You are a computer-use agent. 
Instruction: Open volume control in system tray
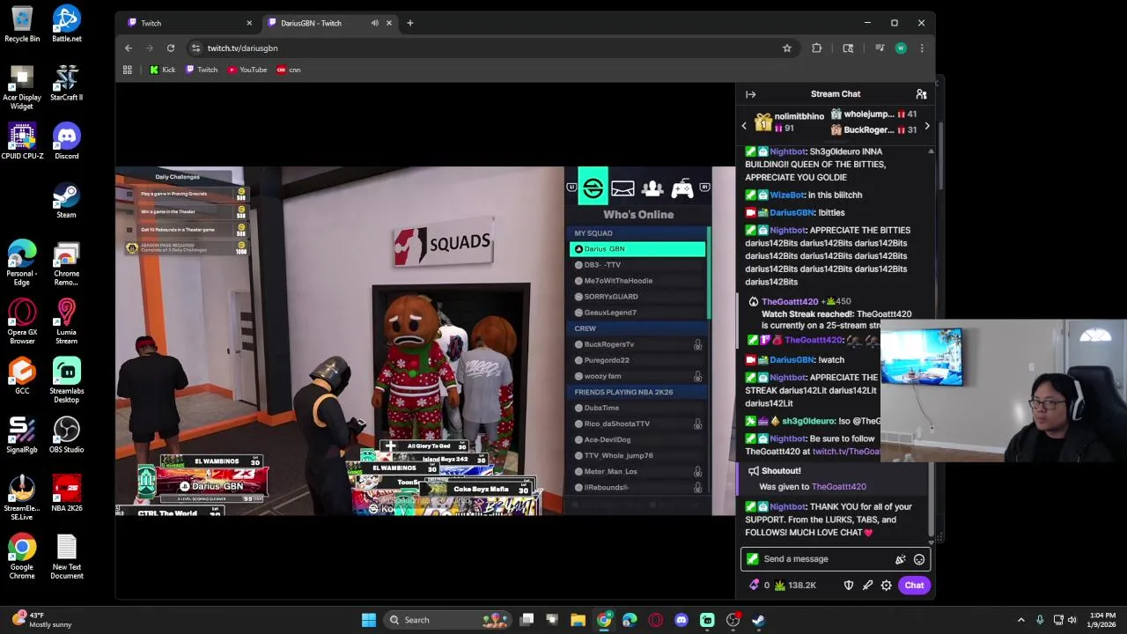(1072, 620)
